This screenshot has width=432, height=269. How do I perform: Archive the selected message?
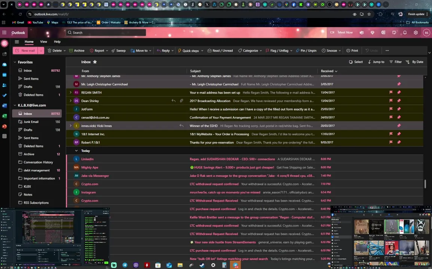click(x=77, y=50)
